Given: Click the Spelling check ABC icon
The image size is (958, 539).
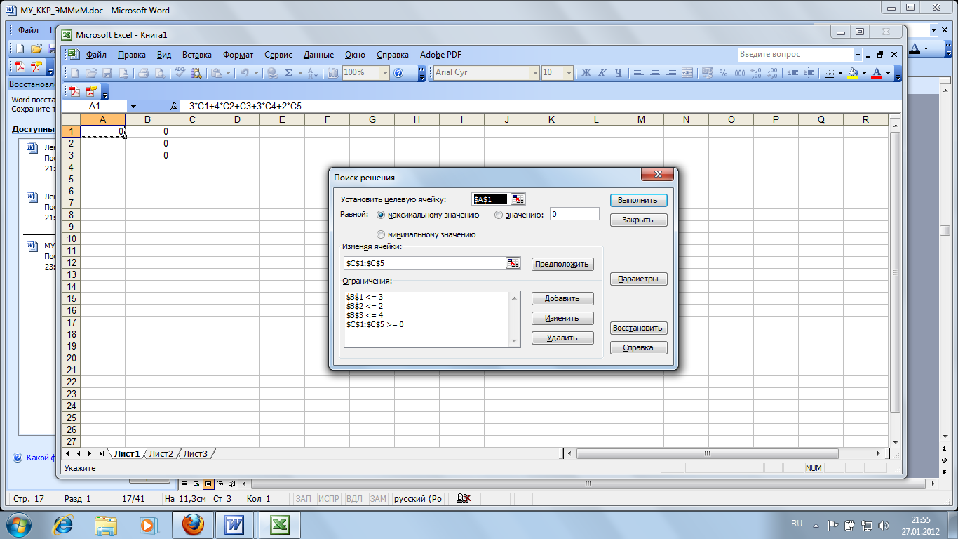Looking at the screenshot, I should pos(180,72).
